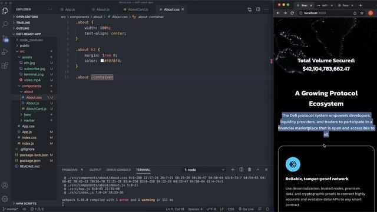Split the editor to the right

click(x=258, y=9)
